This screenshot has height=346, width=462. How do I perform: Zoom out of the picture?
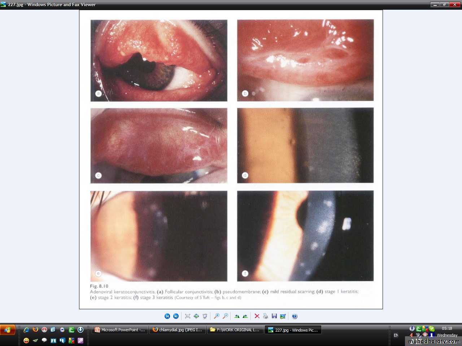click(225, 316)
